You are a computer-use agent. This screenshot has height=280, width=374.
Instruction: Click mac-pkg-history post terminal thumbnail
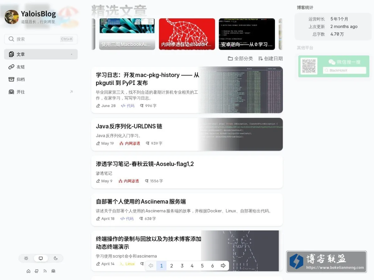[x=241, y=90]
